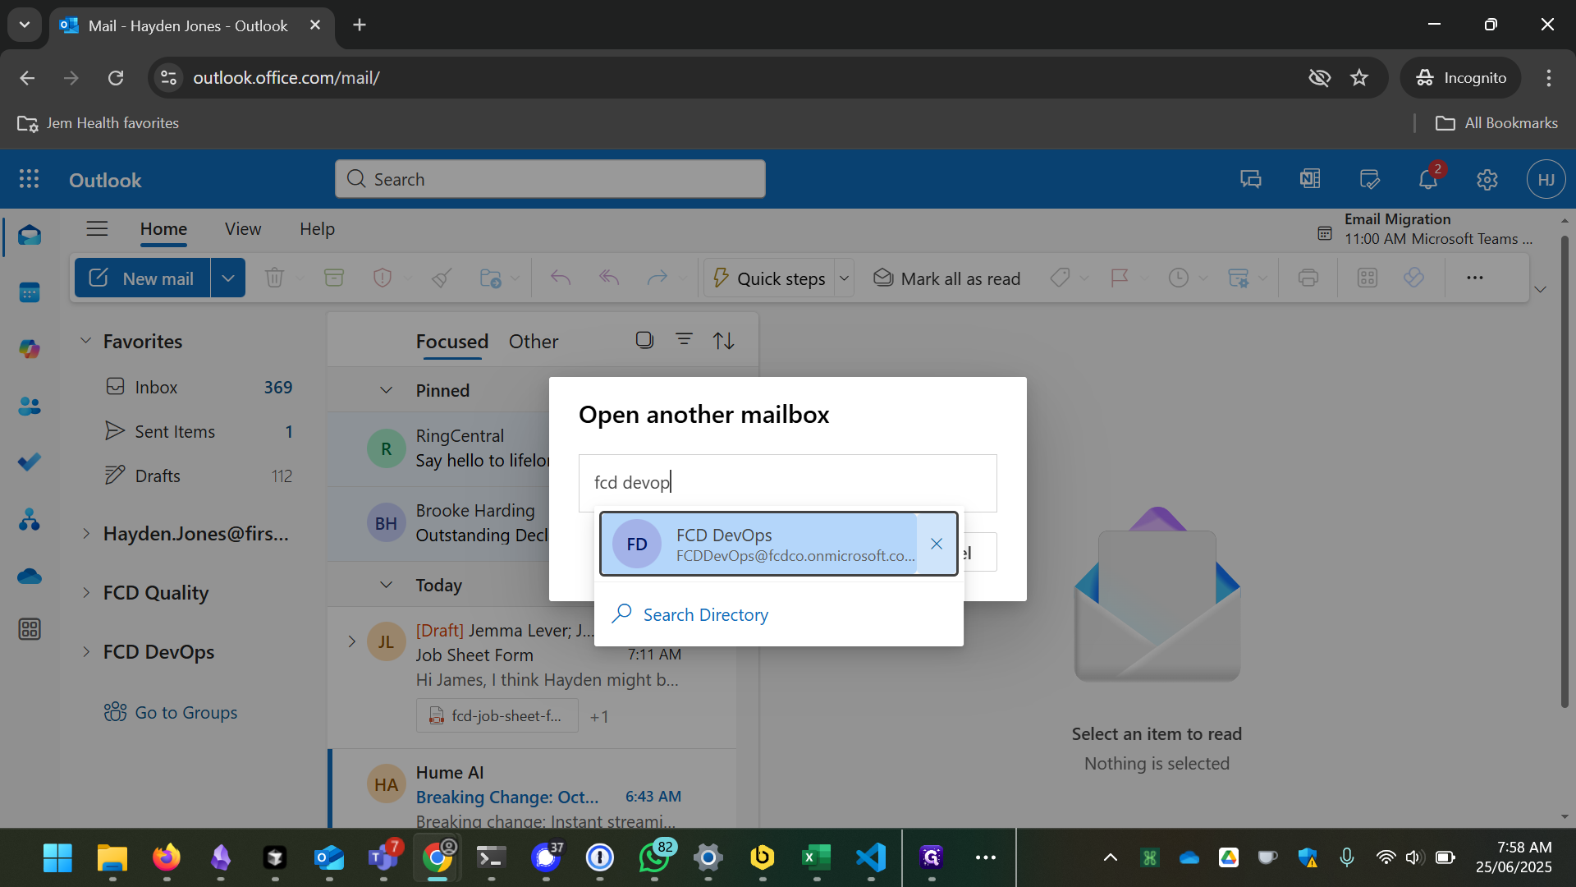The width and height of the screenshot is (1576, 887).
Task: Click Search Directory in suggestions
Action: coord(705,614)
